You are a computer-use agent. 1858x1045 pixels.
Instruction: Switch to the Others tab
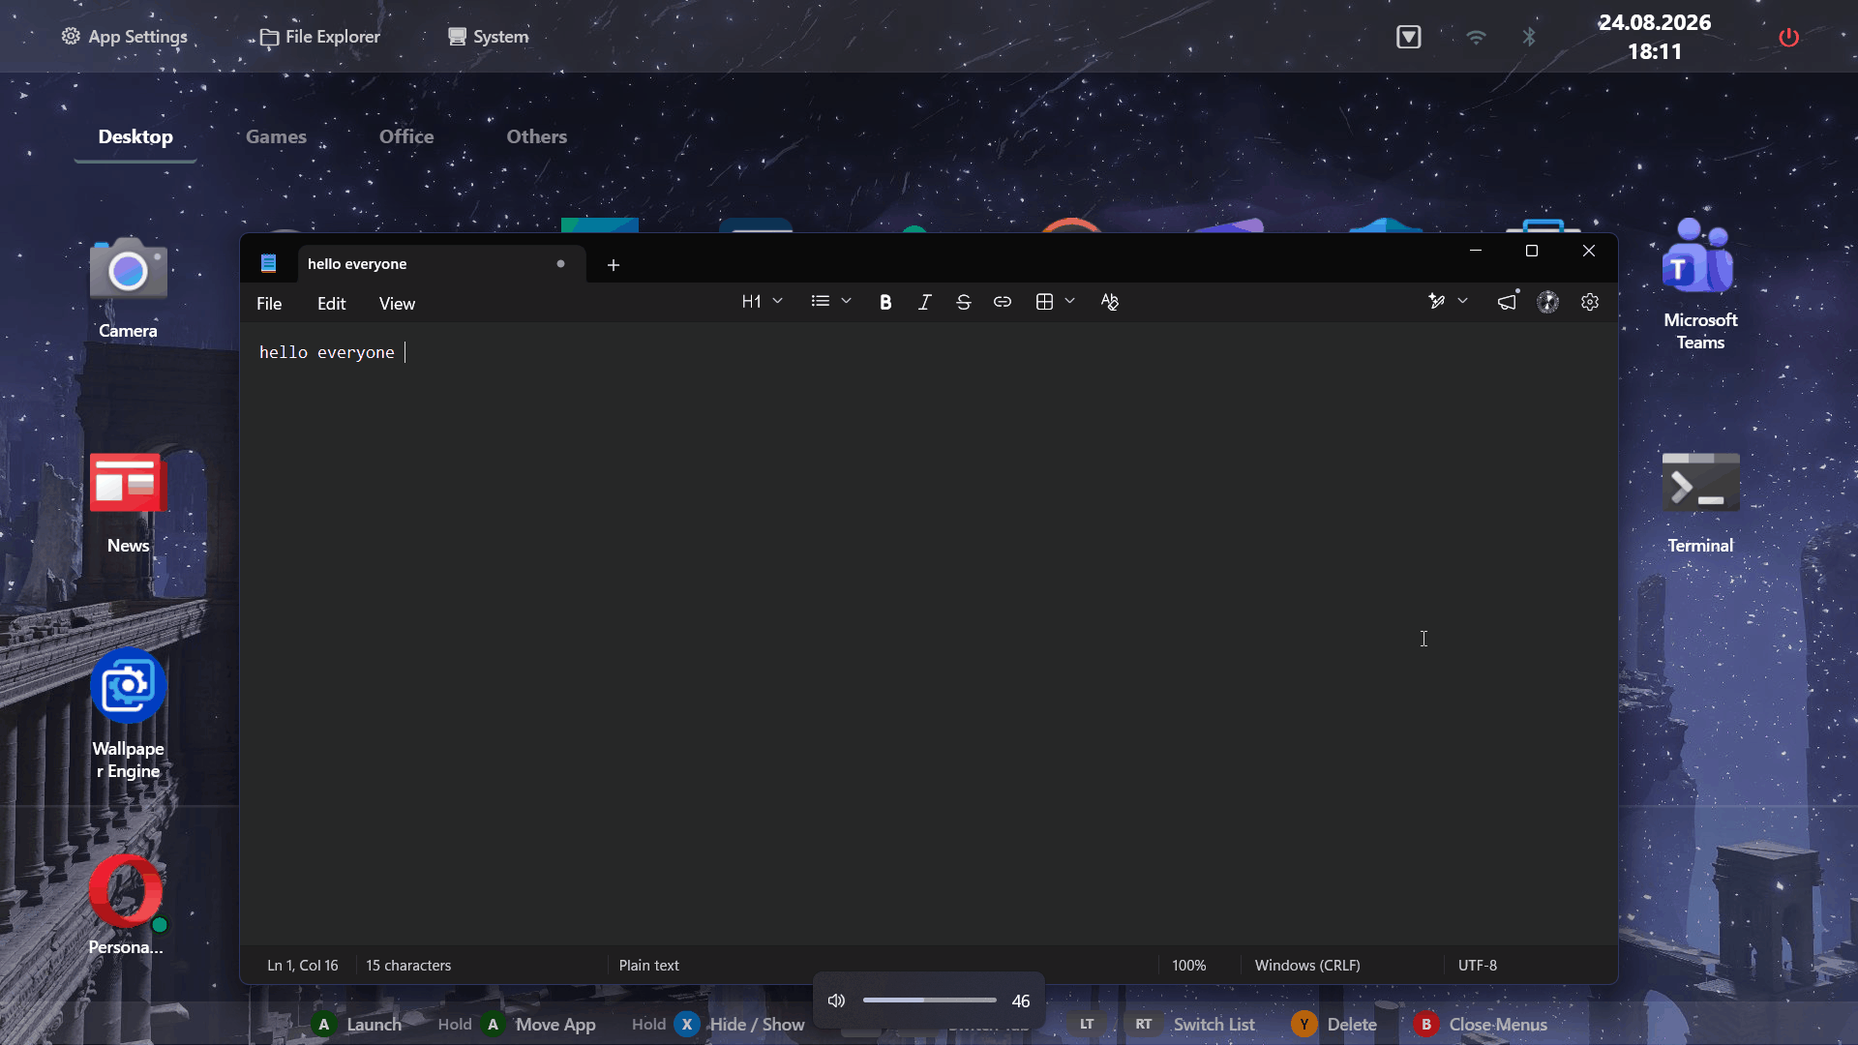tap(537, 136)
